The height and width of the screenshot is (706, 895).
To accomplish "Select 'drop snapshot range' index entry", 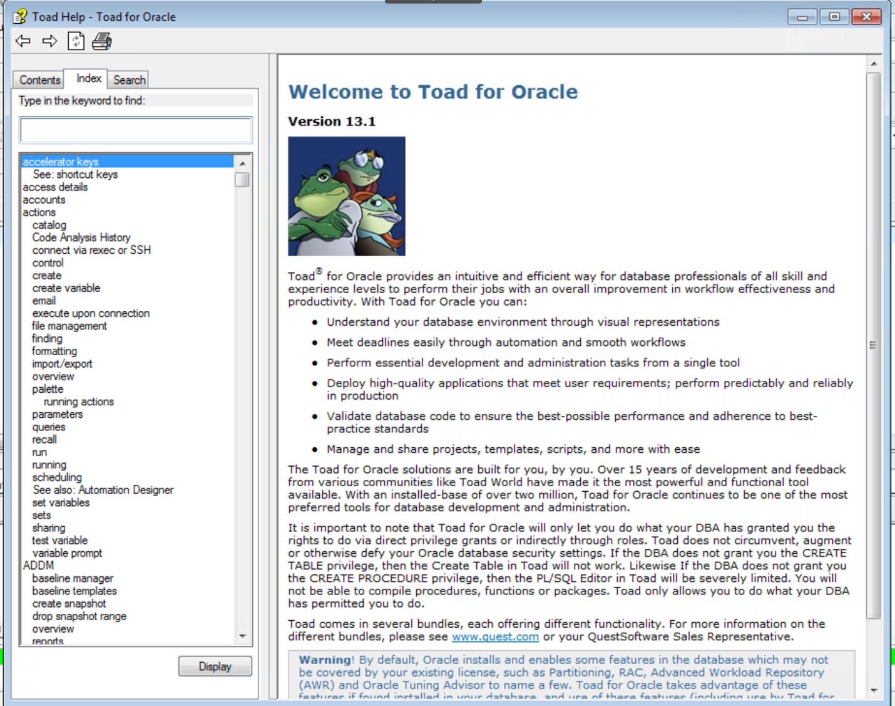I will [79, 616].
